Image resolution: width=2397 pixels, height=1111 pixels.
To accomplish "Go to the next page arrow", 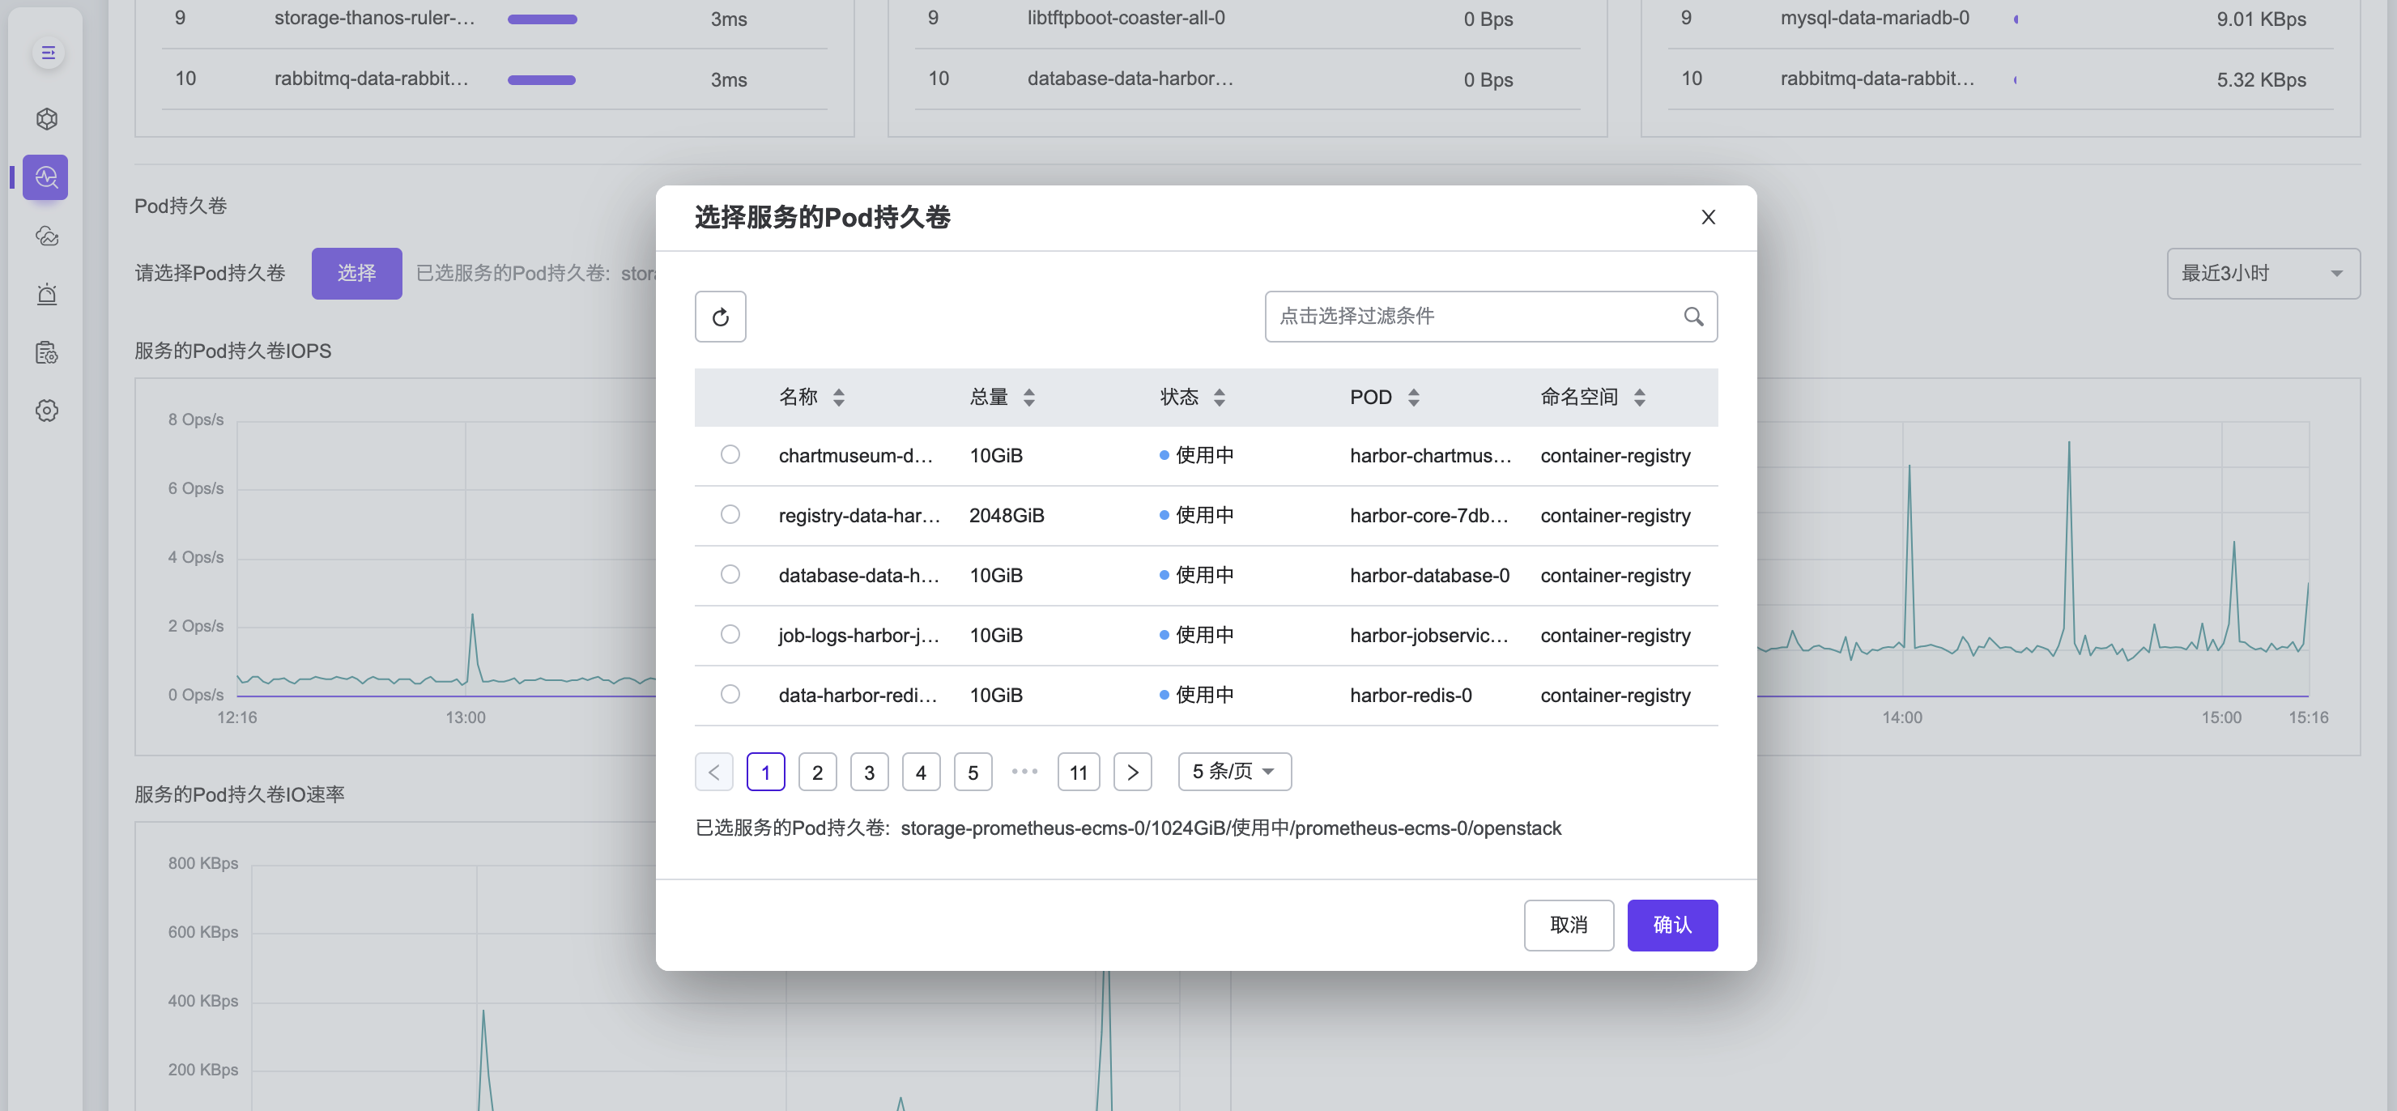I will click(x=1132, y=773).
